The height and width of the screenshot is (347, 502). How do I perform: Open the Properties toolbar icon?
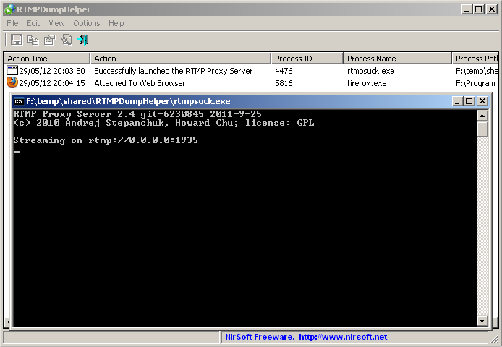(x=50, y=40)
